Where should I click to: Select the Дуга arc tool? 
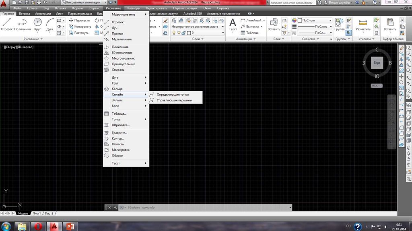pos(49,24)
